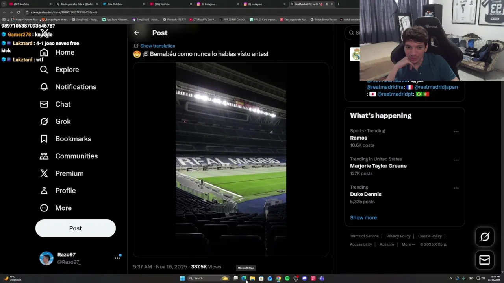The image size is (504, 283).
Task: Open options for the Ramos trend
Action: 456,132
